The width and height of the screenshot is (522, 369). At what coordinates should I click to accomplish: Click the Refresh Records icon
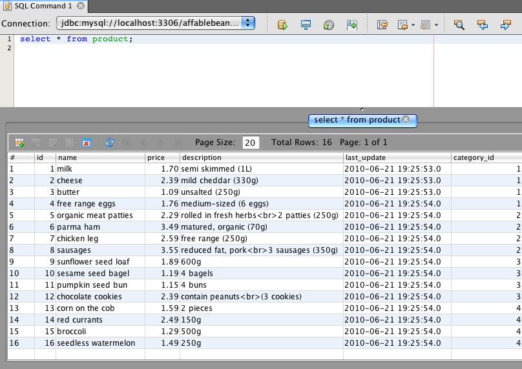tap(109, 142)
